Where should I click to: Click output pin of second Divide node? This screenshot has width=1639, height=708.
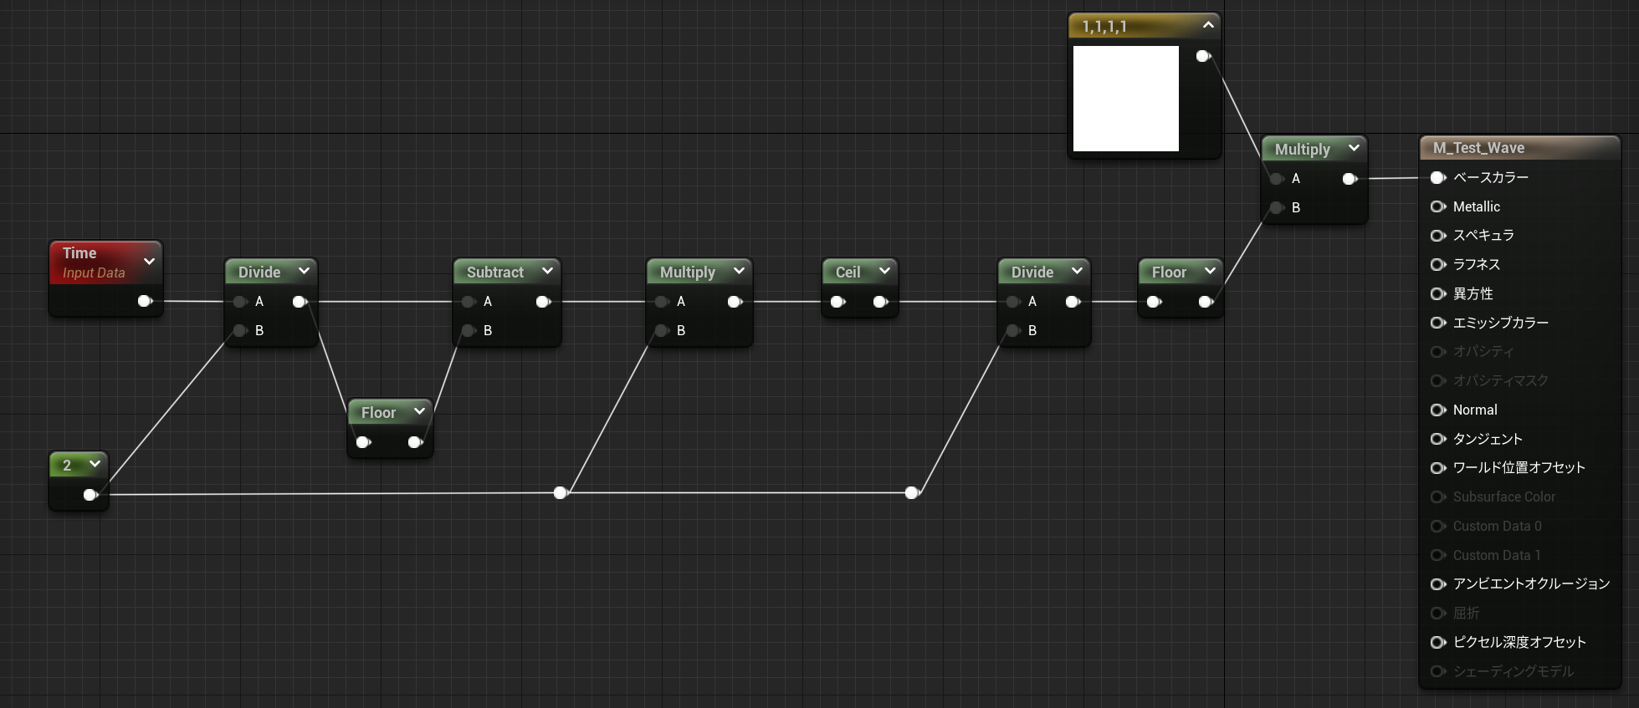click(1073, 302)
